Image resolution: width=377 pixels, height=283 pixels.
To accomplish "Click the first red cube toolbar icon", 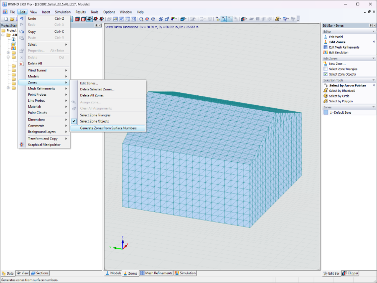I will point(77,19).
